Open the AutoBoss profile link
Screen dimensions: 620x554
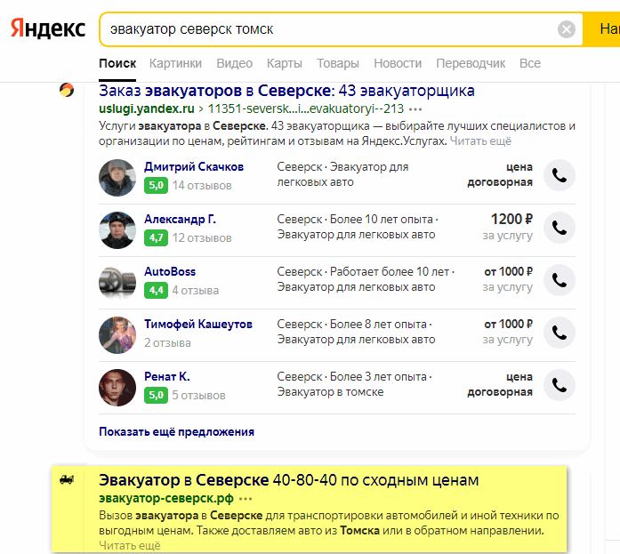click(x=170, y=271)
